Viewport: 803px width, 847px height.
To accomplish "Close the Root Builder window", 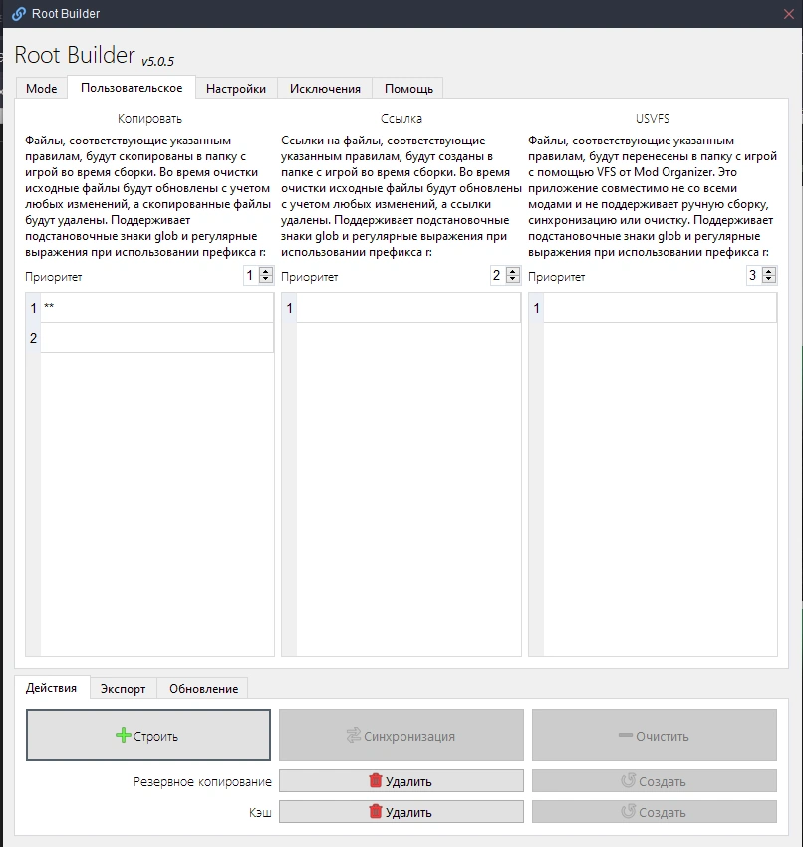I will 788,14.
